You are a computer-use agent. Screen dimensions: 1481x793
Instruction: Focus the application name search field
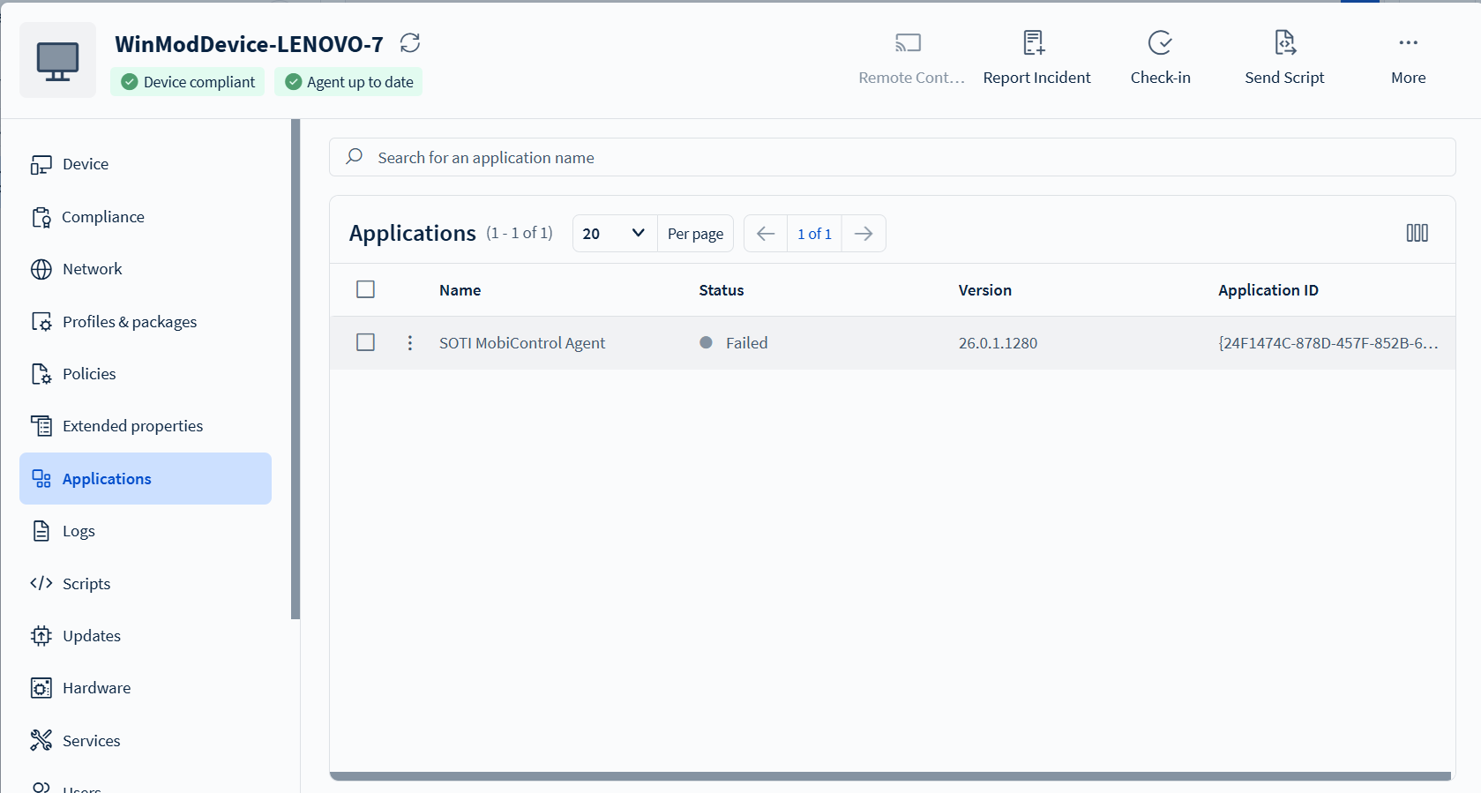(891, 158)
